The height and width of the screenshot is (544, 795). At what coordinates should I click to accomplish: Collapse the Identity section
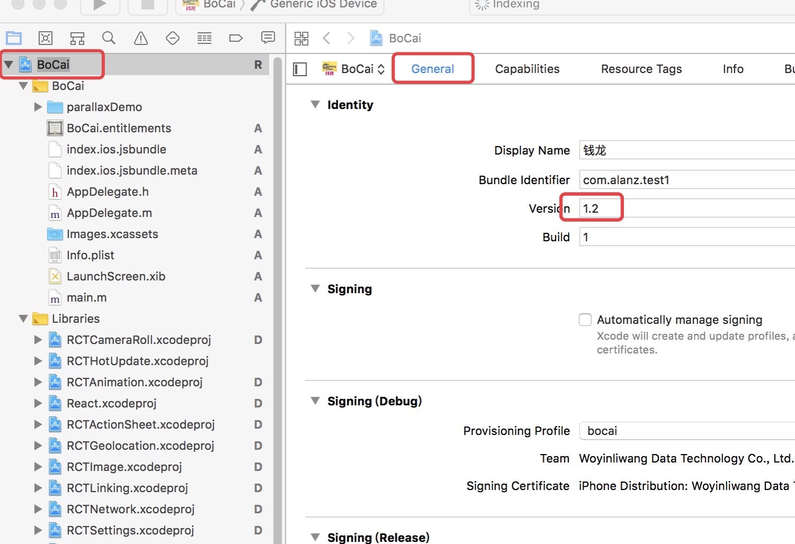pos(315,105)
